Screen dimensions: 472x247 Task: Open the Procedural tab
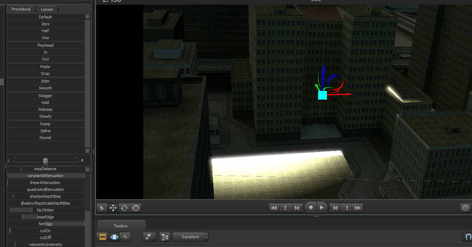(x=21, y=9)
